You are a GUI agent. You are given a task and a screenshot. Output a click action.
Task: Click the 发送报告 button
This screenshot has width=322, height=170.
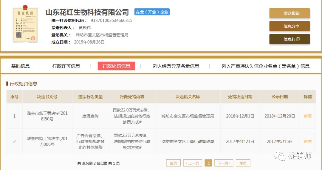[x=290, y=13]
